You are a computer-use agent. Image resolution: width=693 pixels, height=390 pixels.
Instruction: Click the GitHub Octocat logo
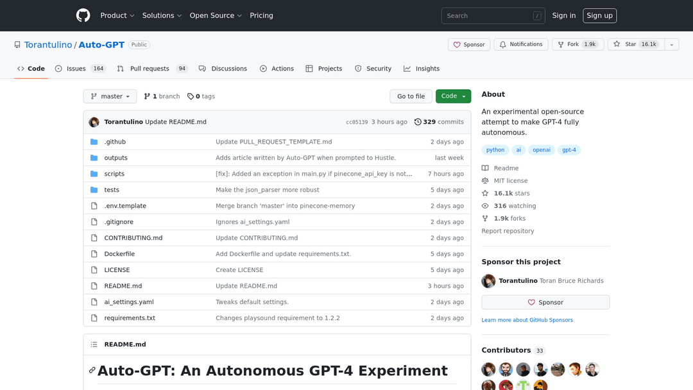click(x=83, y=15)
